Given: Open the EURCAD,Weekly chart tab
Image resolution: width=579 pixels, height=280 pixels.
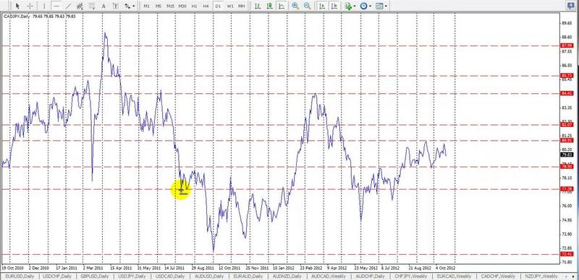Looking at the screenshot, I should pyautogui.click(x=454, y=276).
